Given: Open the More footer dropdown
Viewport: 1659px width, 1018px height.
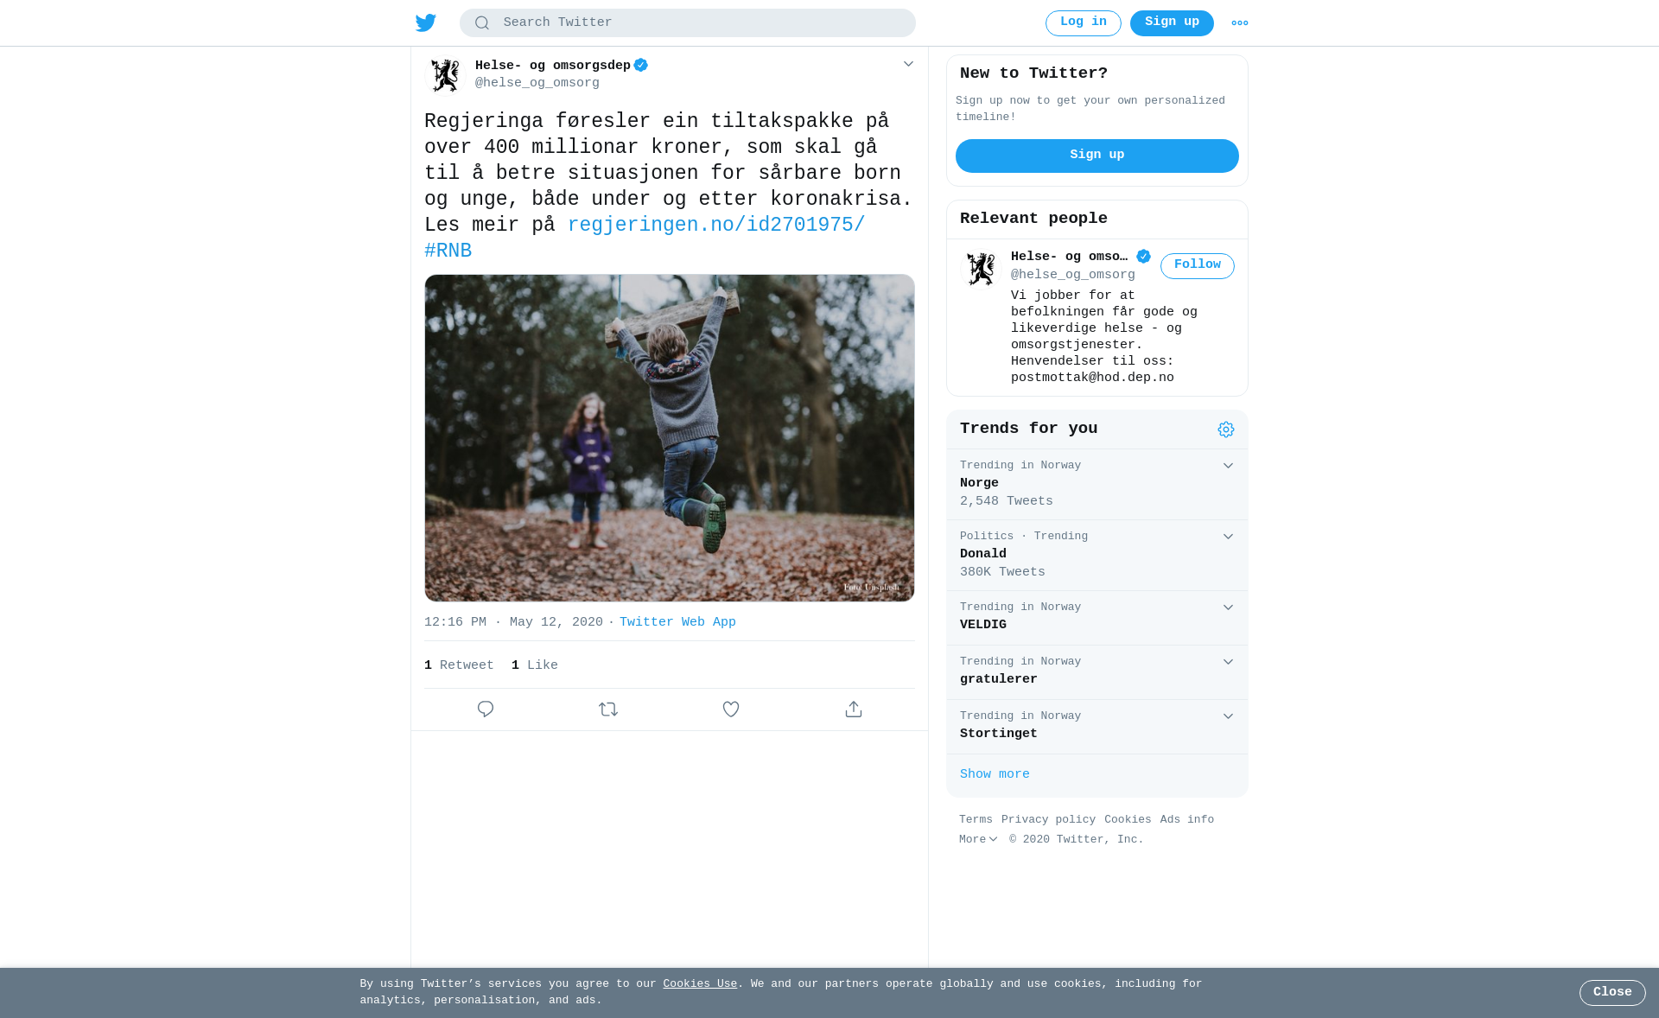Looking at the screenshot, I should (978, 840).
